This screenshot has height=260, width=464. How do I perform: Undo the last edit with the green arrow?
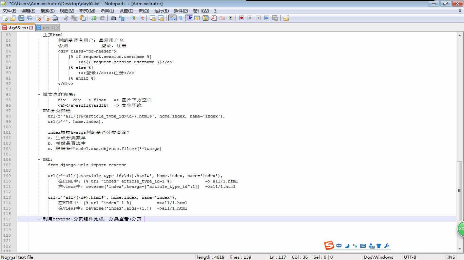click(x=94, y=18)
